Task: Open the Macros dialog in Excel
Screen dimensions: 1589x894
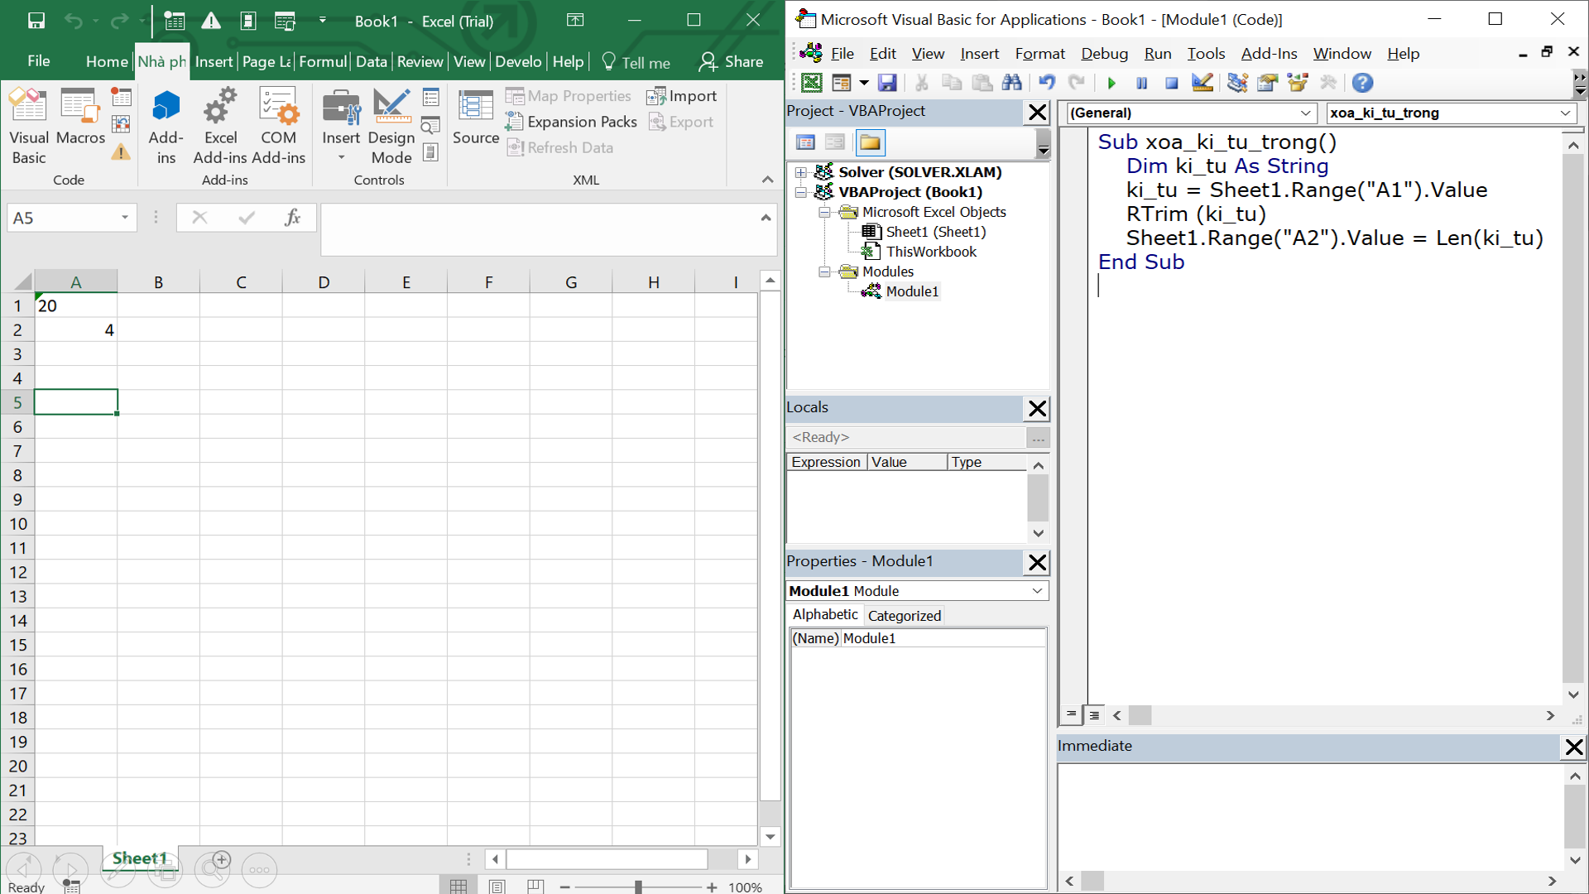Action: point(80,118)
